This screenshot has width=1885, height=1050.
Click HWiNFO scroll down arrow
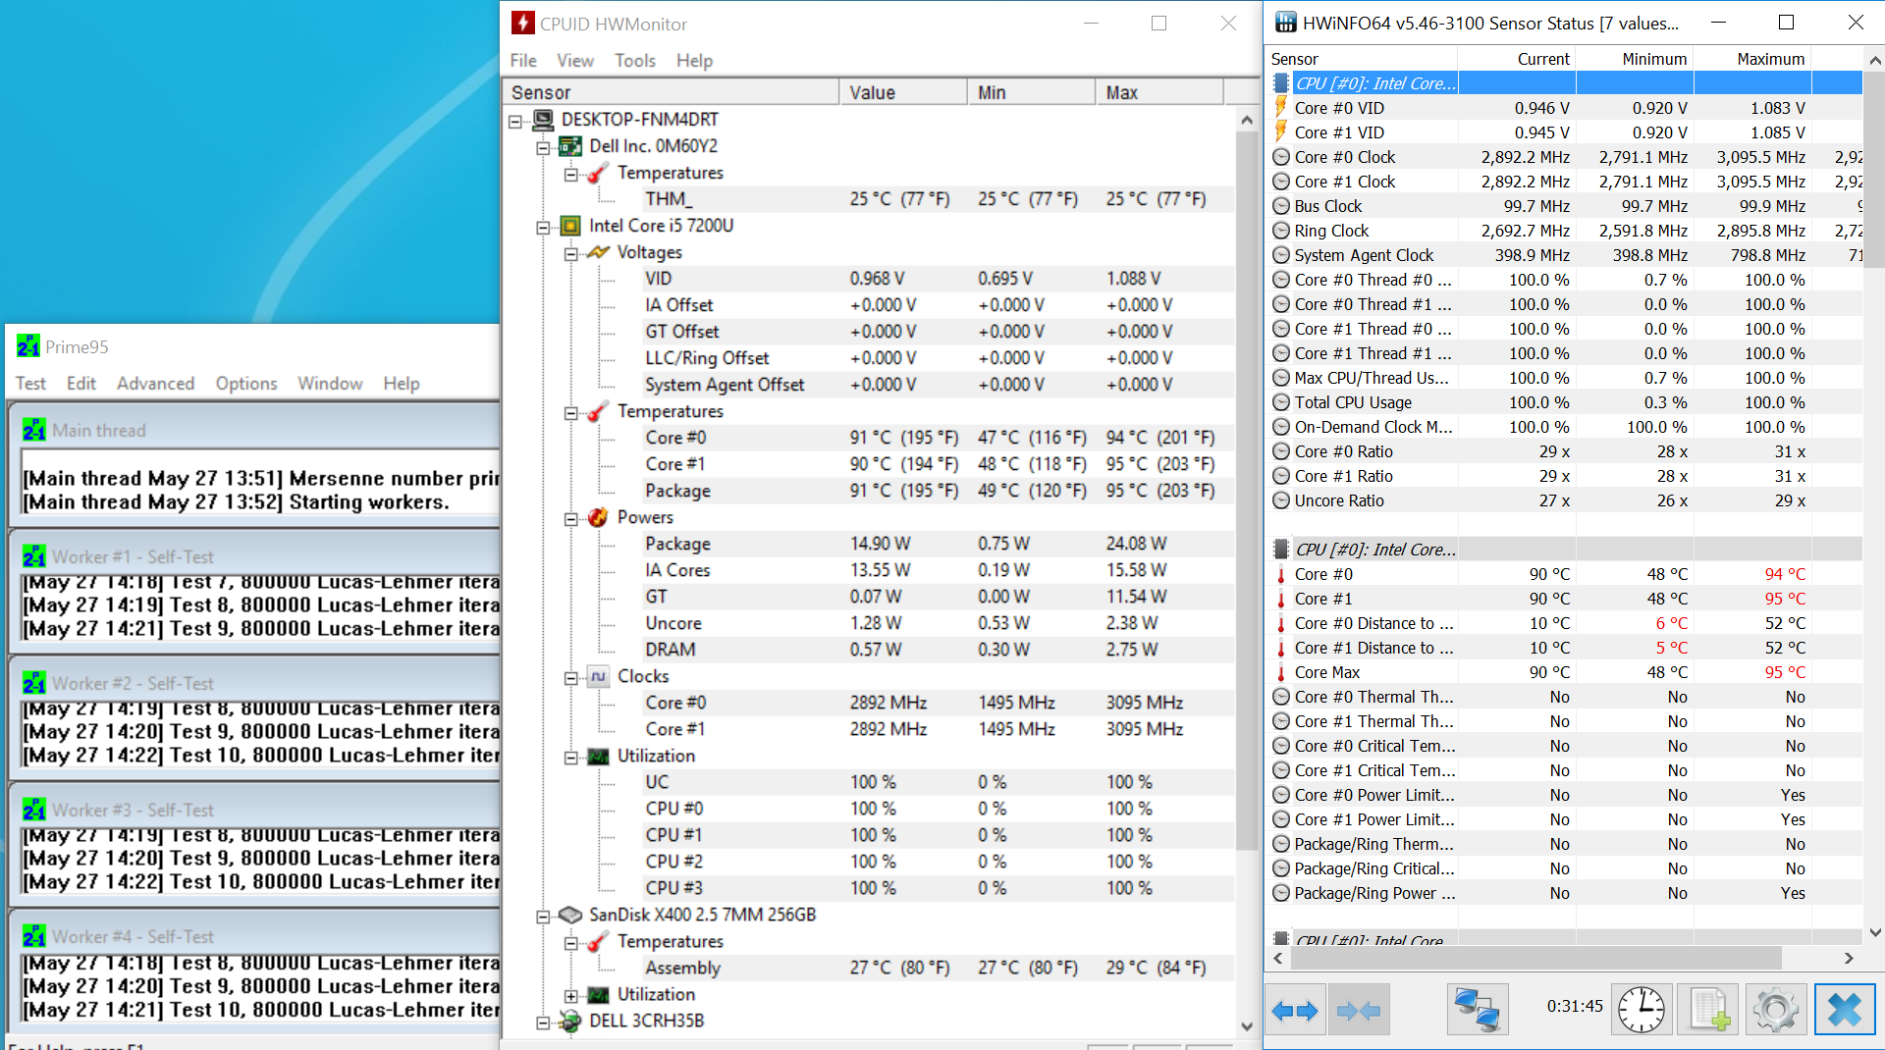point(1874,932)
